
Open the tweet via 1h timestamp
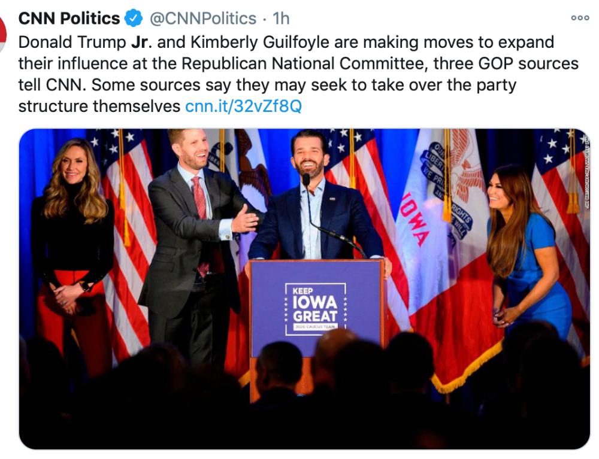pos(281,19)
